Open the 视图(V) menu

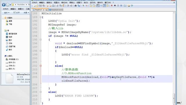tap(57, 3)
